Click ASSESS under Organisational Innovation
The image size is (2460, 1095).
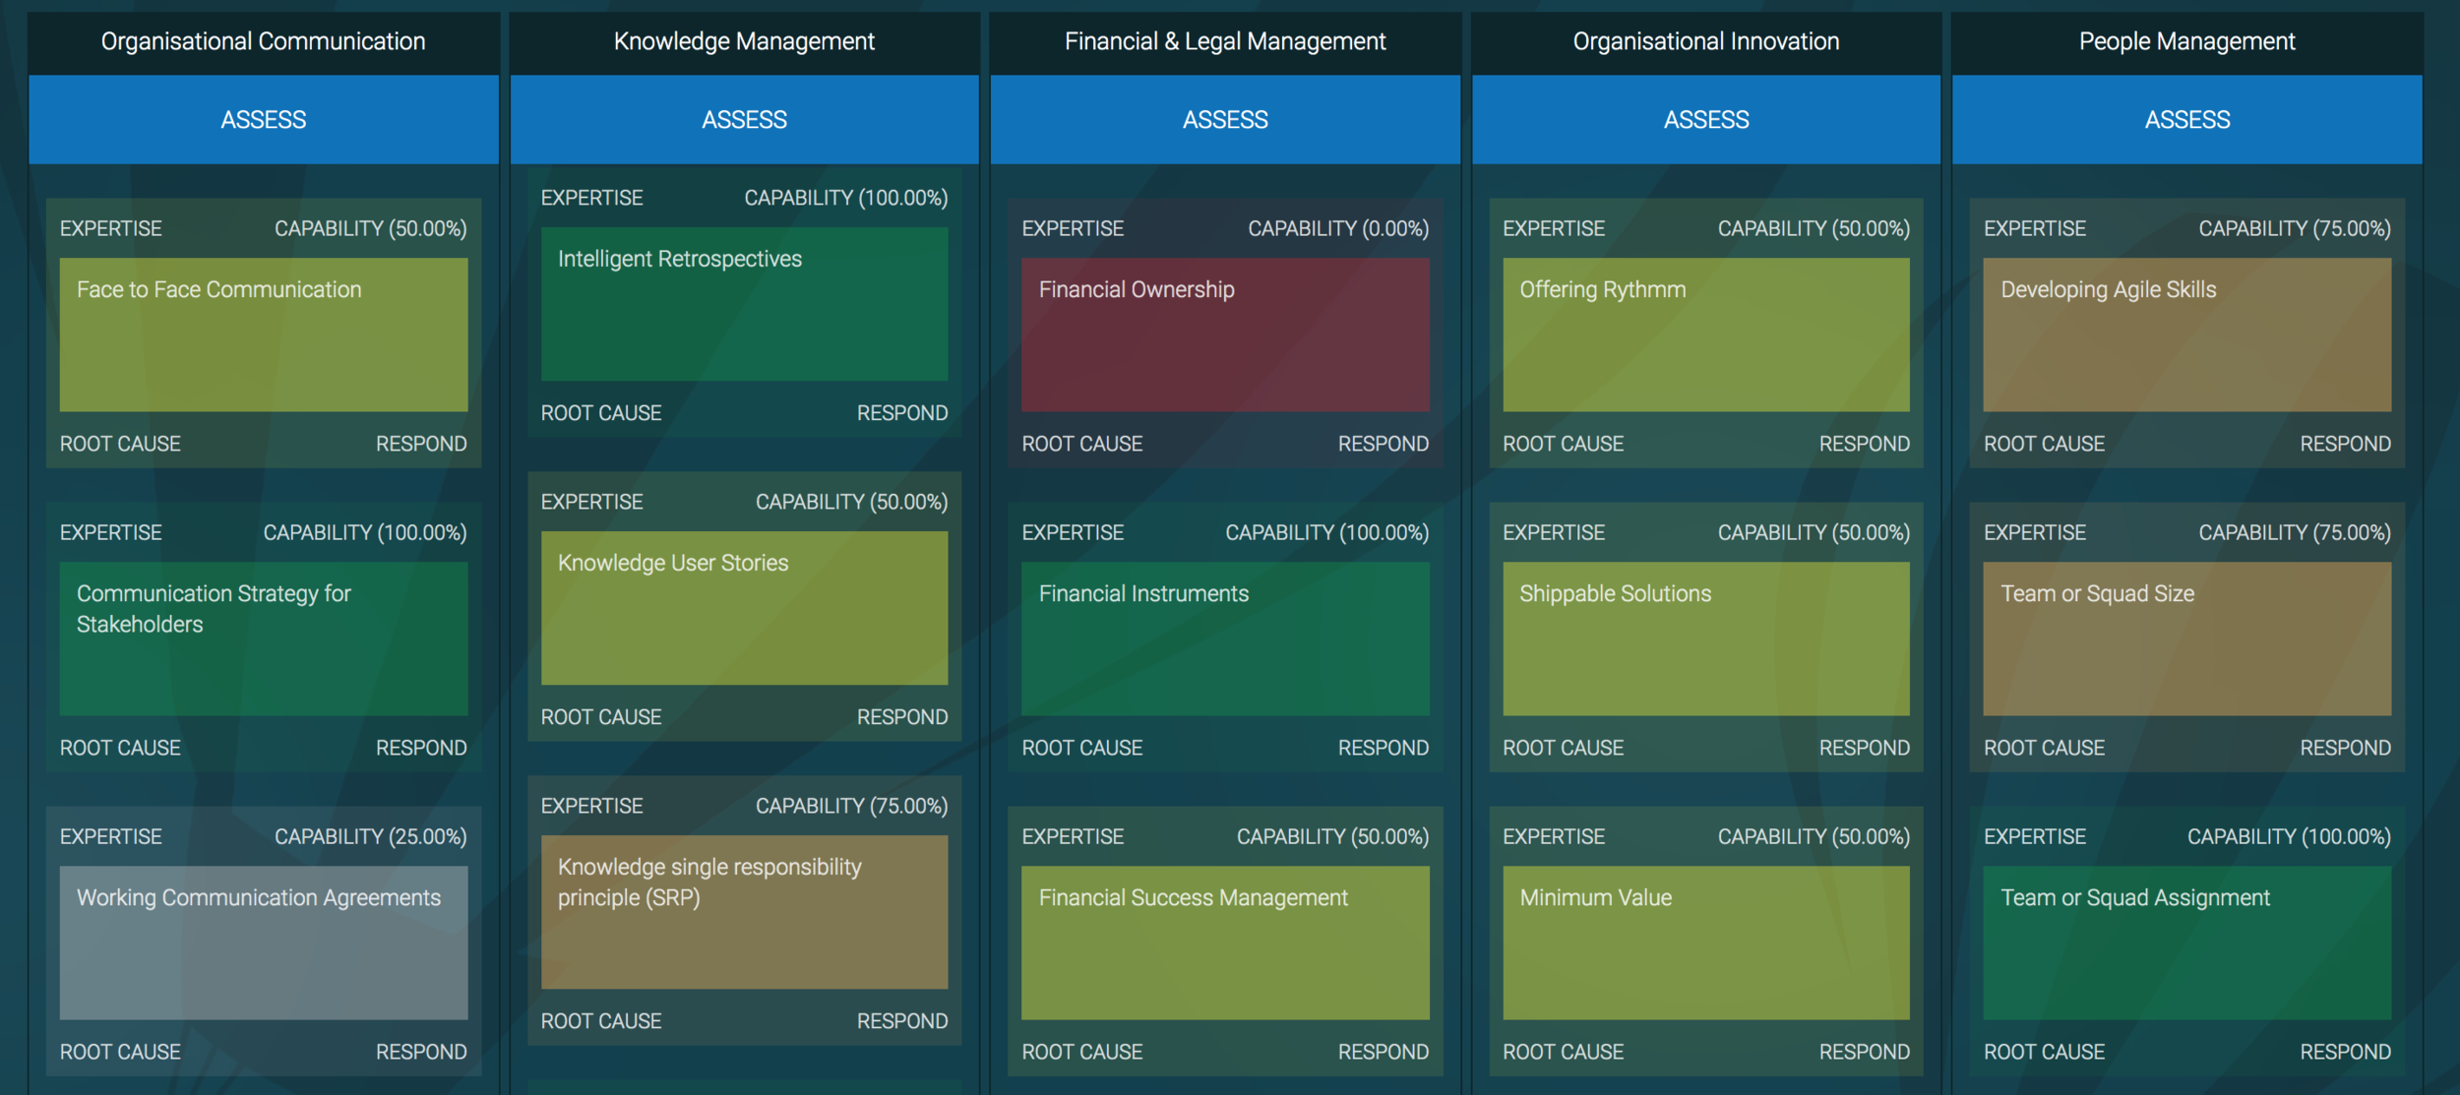(x=1706, y=120)
